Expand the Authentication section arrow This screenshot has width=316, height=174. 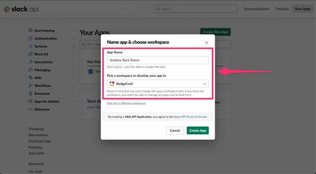point(74,38)
